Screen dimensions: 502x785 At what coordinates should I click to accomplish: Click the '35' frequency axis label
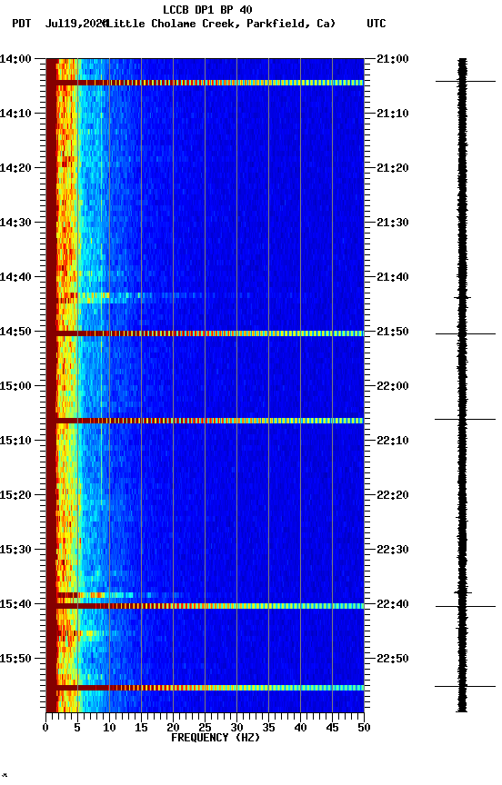pyautogui.click(x=268, y=728)
